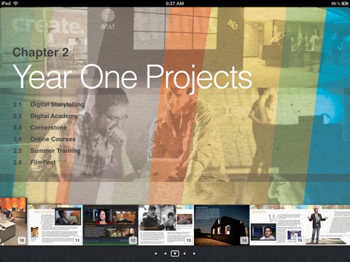Jump to second chapter dot in pager

(x=166, y=254)
